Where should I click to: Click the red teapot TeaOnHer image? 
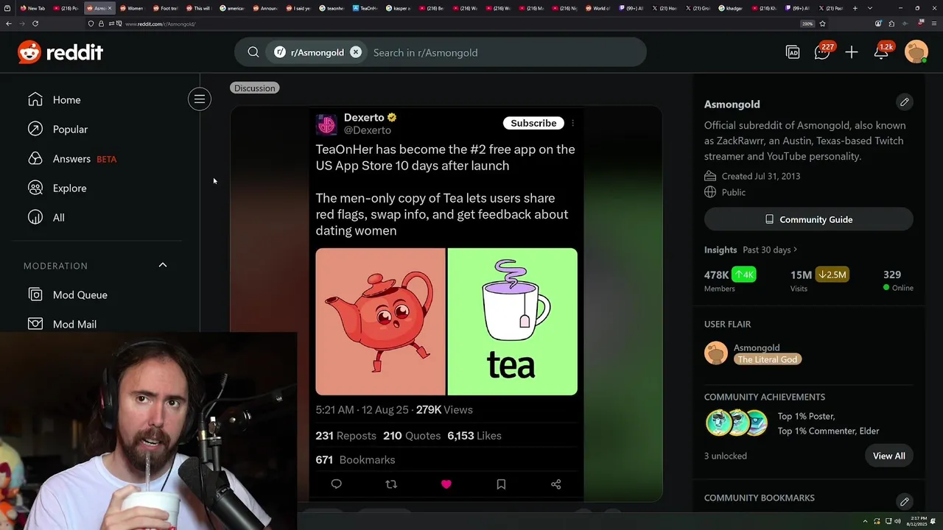380,322
